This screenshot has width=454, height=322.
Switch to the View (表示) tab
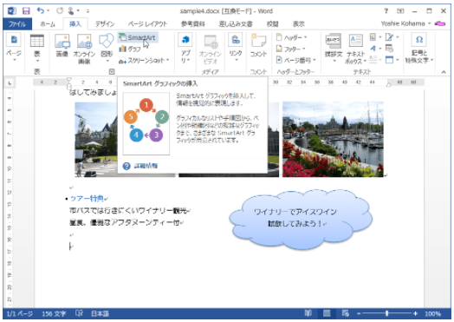pos(299,24)
